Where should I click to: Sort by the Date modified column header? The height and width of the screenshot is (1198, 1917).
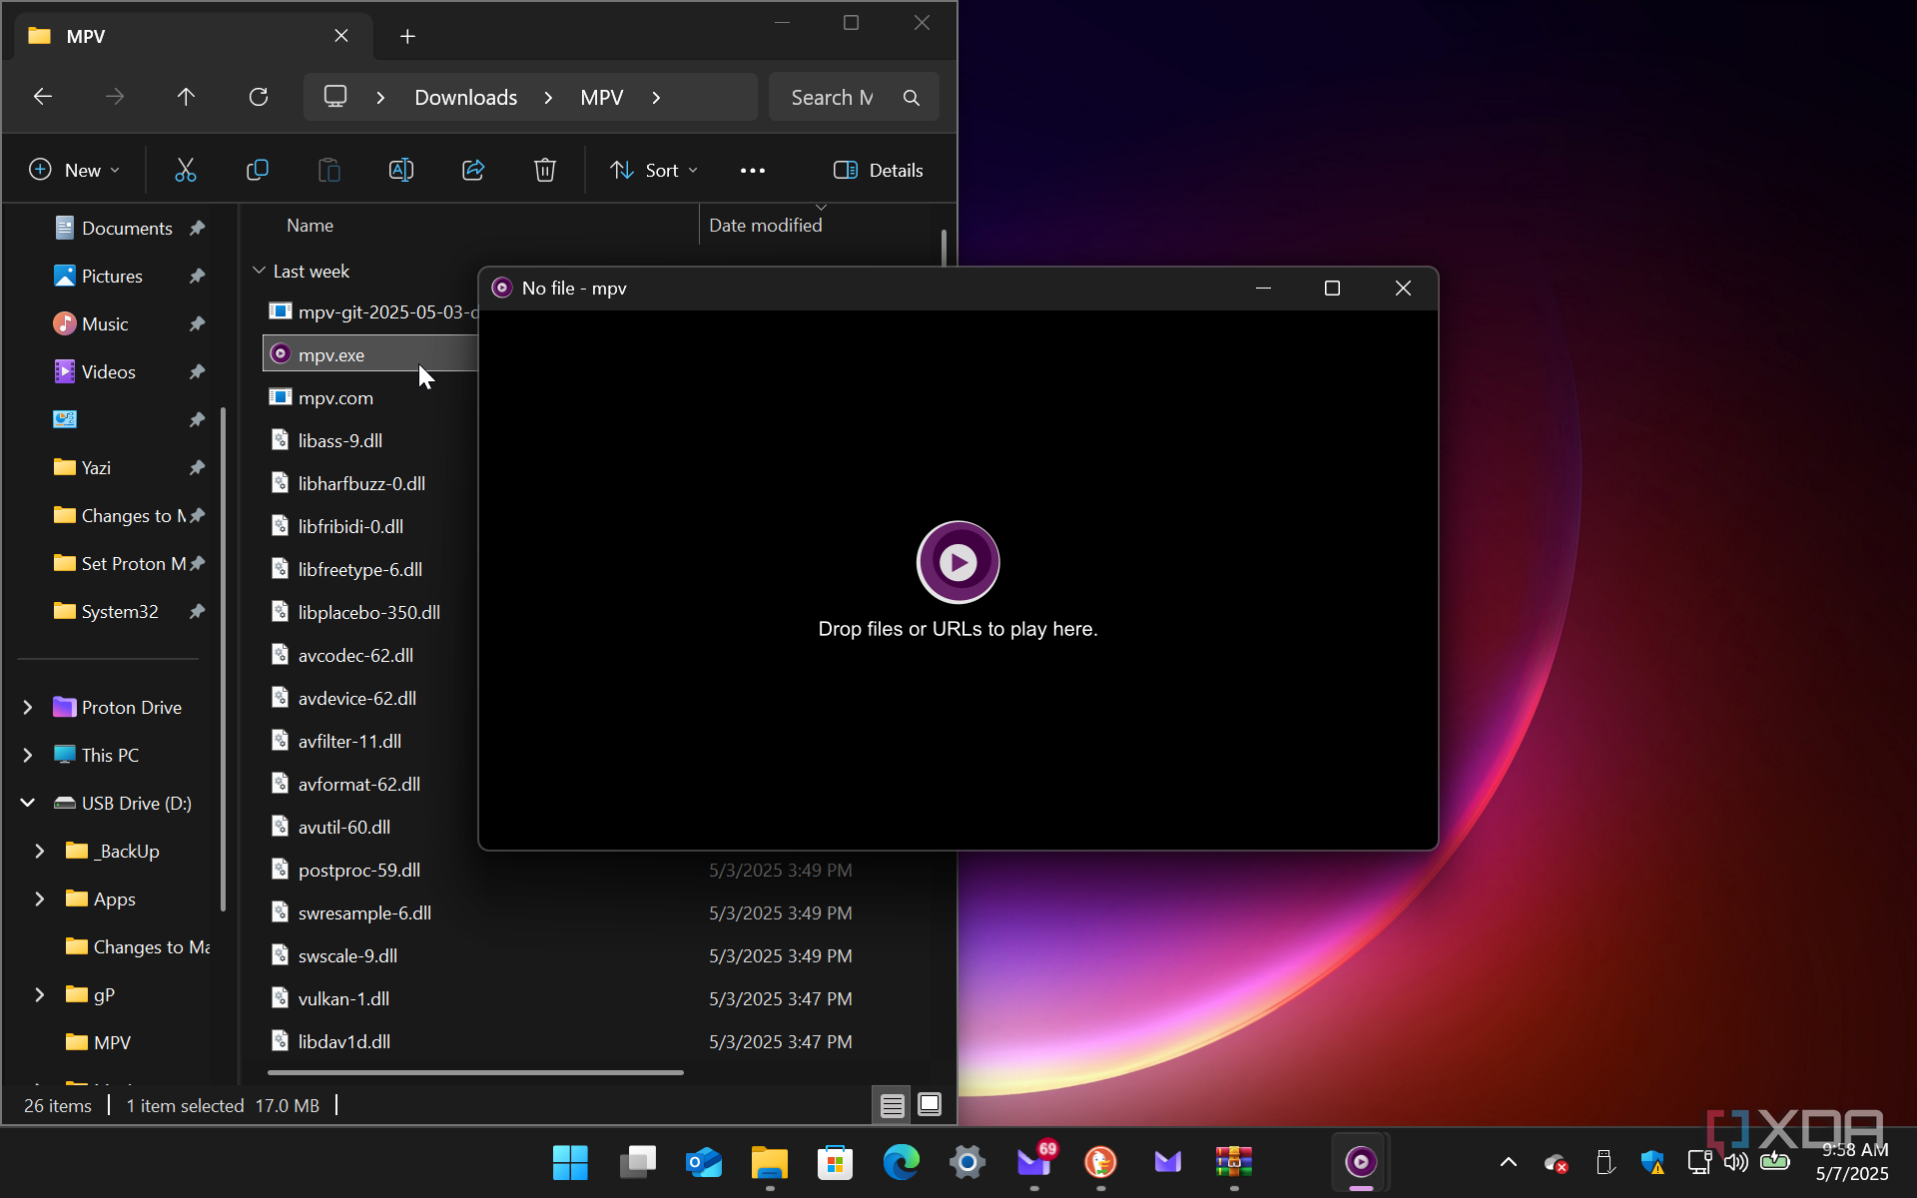pyautogui.click(x=766, y=226)
